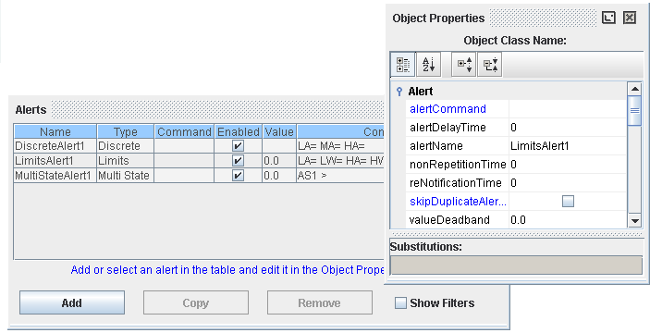Image resolution: width=650 pixels, height=333 pixels.
Task: Float the Object Properties panel
Action: click(608, 18)
